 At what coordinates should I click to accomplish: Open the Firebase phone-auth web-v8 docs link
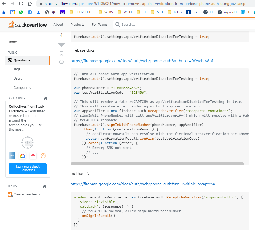point(142,61)
